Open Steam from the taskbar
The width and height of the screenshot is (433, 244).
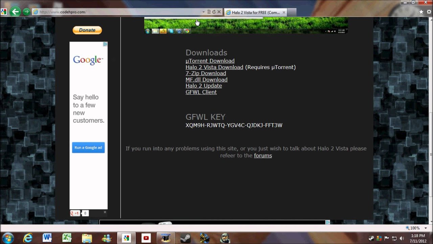pos(185,238)
